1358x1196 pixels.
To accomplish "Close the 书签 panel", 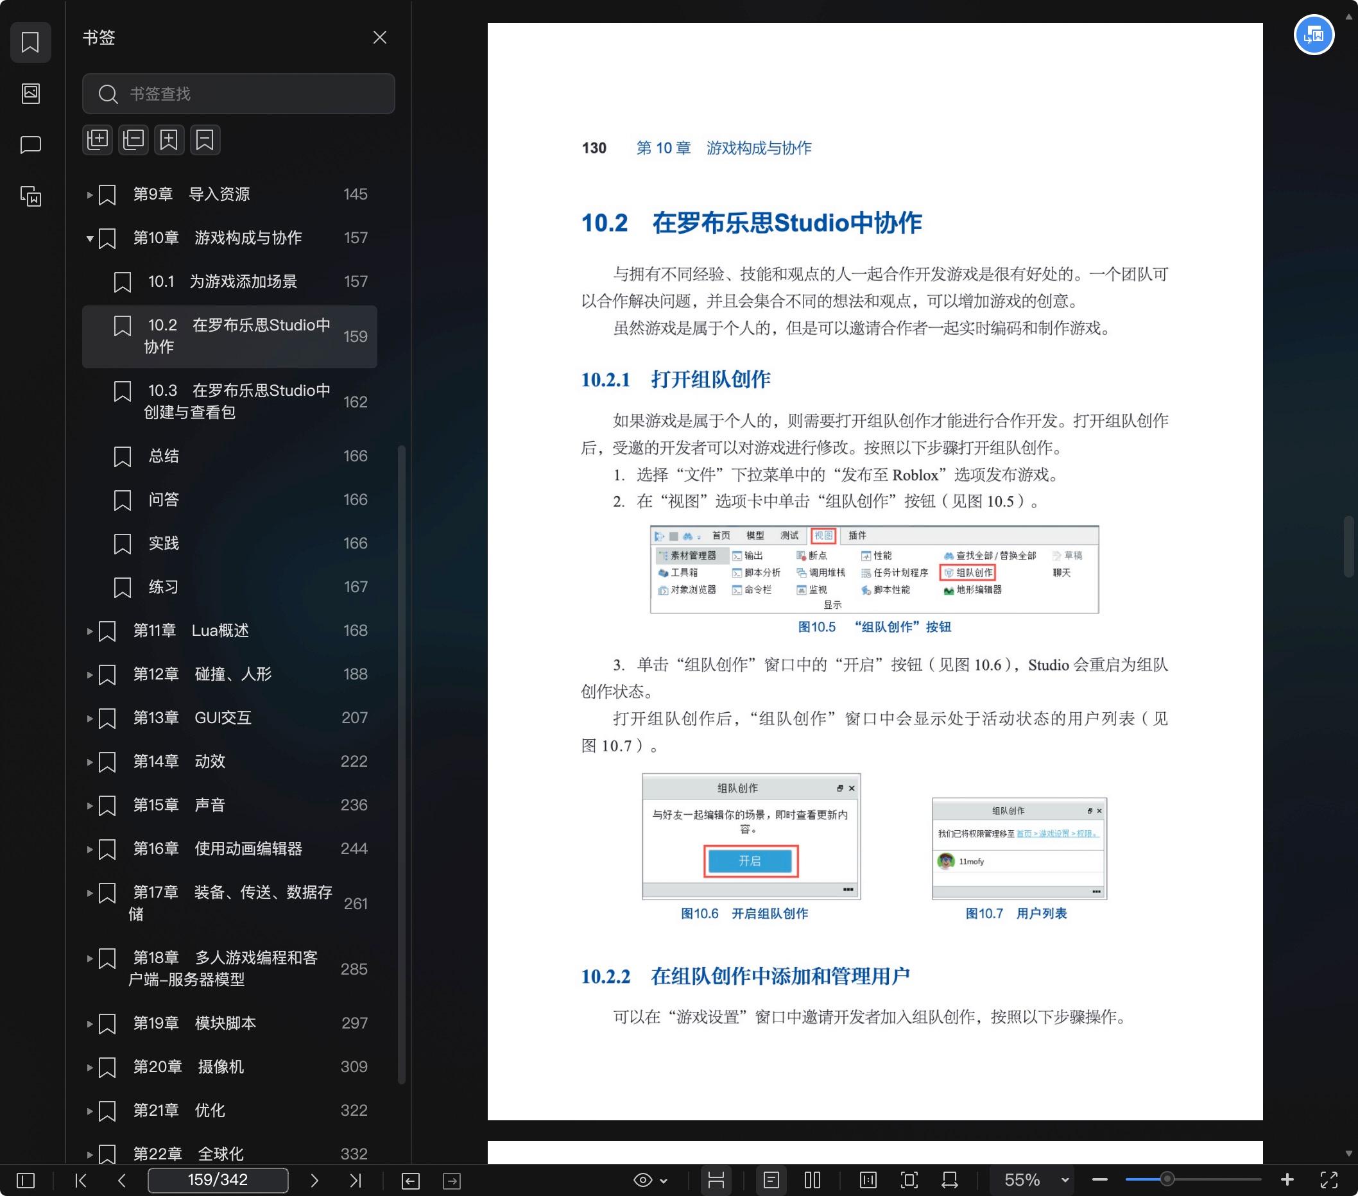I will pos(379,37).
